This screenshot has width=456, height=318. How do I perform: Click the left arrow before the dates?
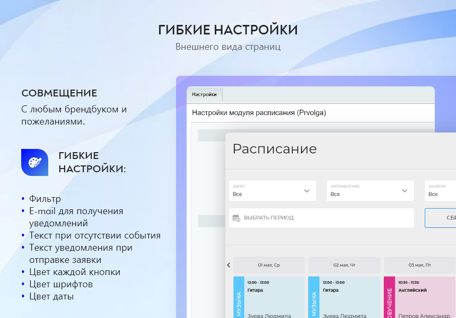[229, 265]
